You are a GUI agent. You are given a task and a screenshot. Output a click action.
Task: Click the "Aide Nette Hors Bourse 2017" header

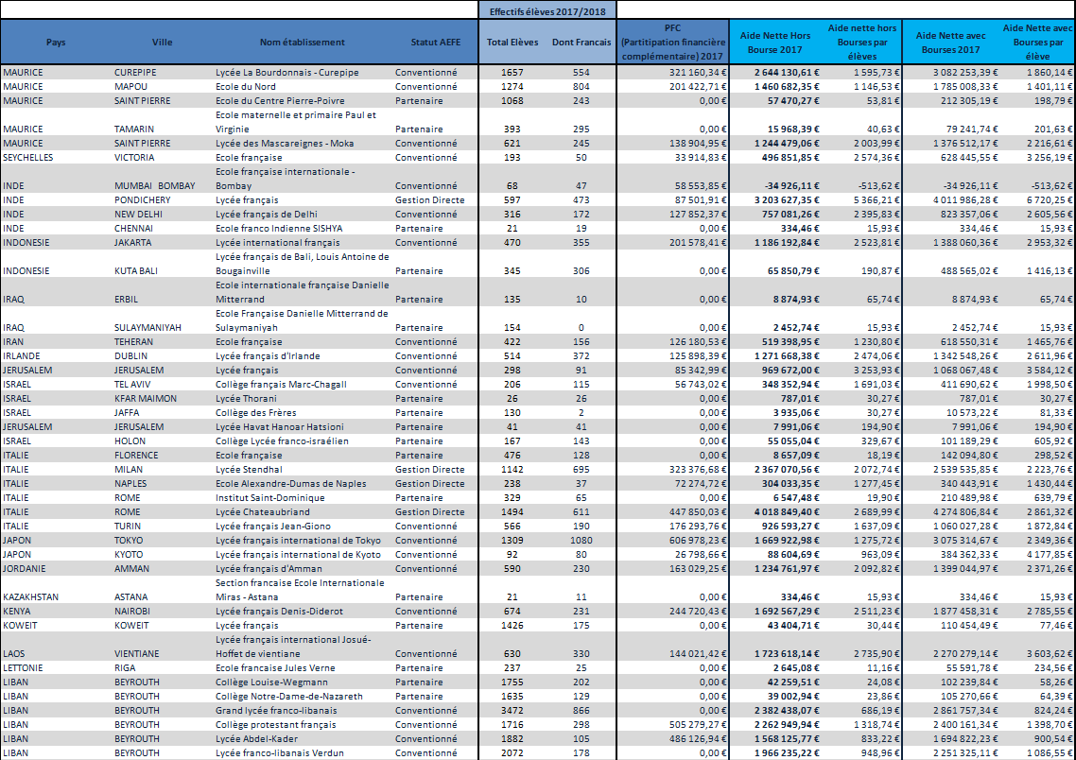click(772, 43)
